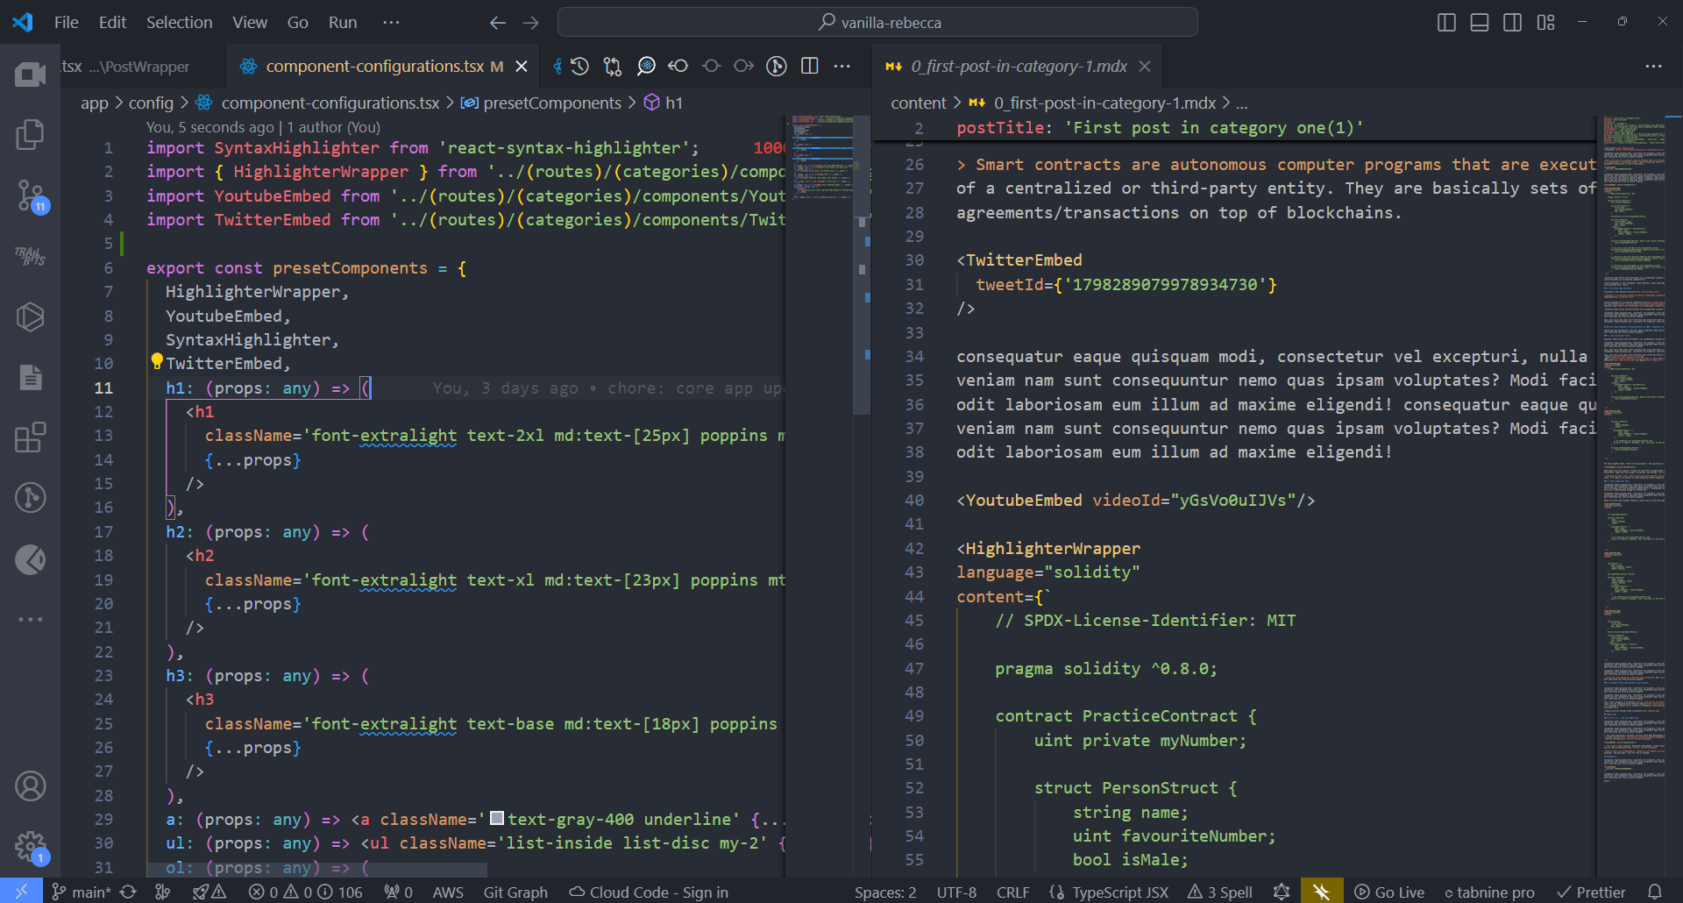The width and height of the screenshot is (1683, 903).
Task: Select indentation via Spaces: 2 status item
Action: tap(885, 892)
